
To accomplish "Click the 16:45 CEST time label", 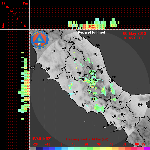I will (133, 38).
